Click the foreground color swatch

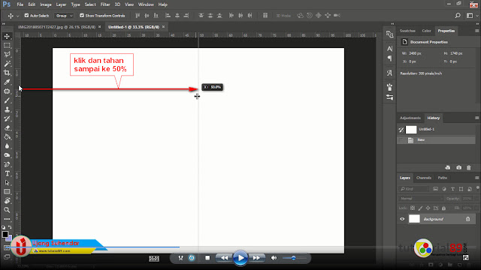pyautogui.click(x=5, y=235)
